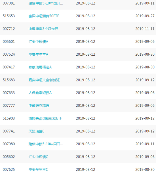The image size is (156, 174).
Task: Click fund code 007777
Action: point(9,106)
